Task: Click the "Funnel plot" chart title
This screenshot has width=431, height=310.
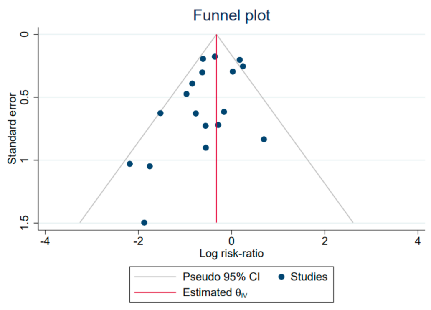Action: coord(231,15)
